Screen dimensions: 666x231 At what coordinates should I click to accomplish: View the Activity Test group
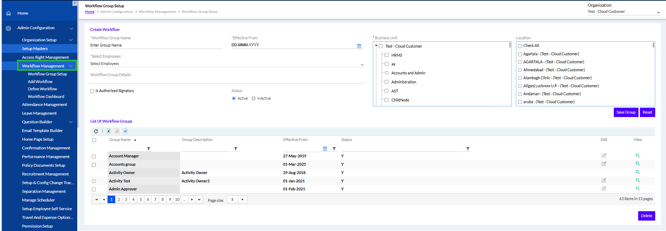click(637, 180)
